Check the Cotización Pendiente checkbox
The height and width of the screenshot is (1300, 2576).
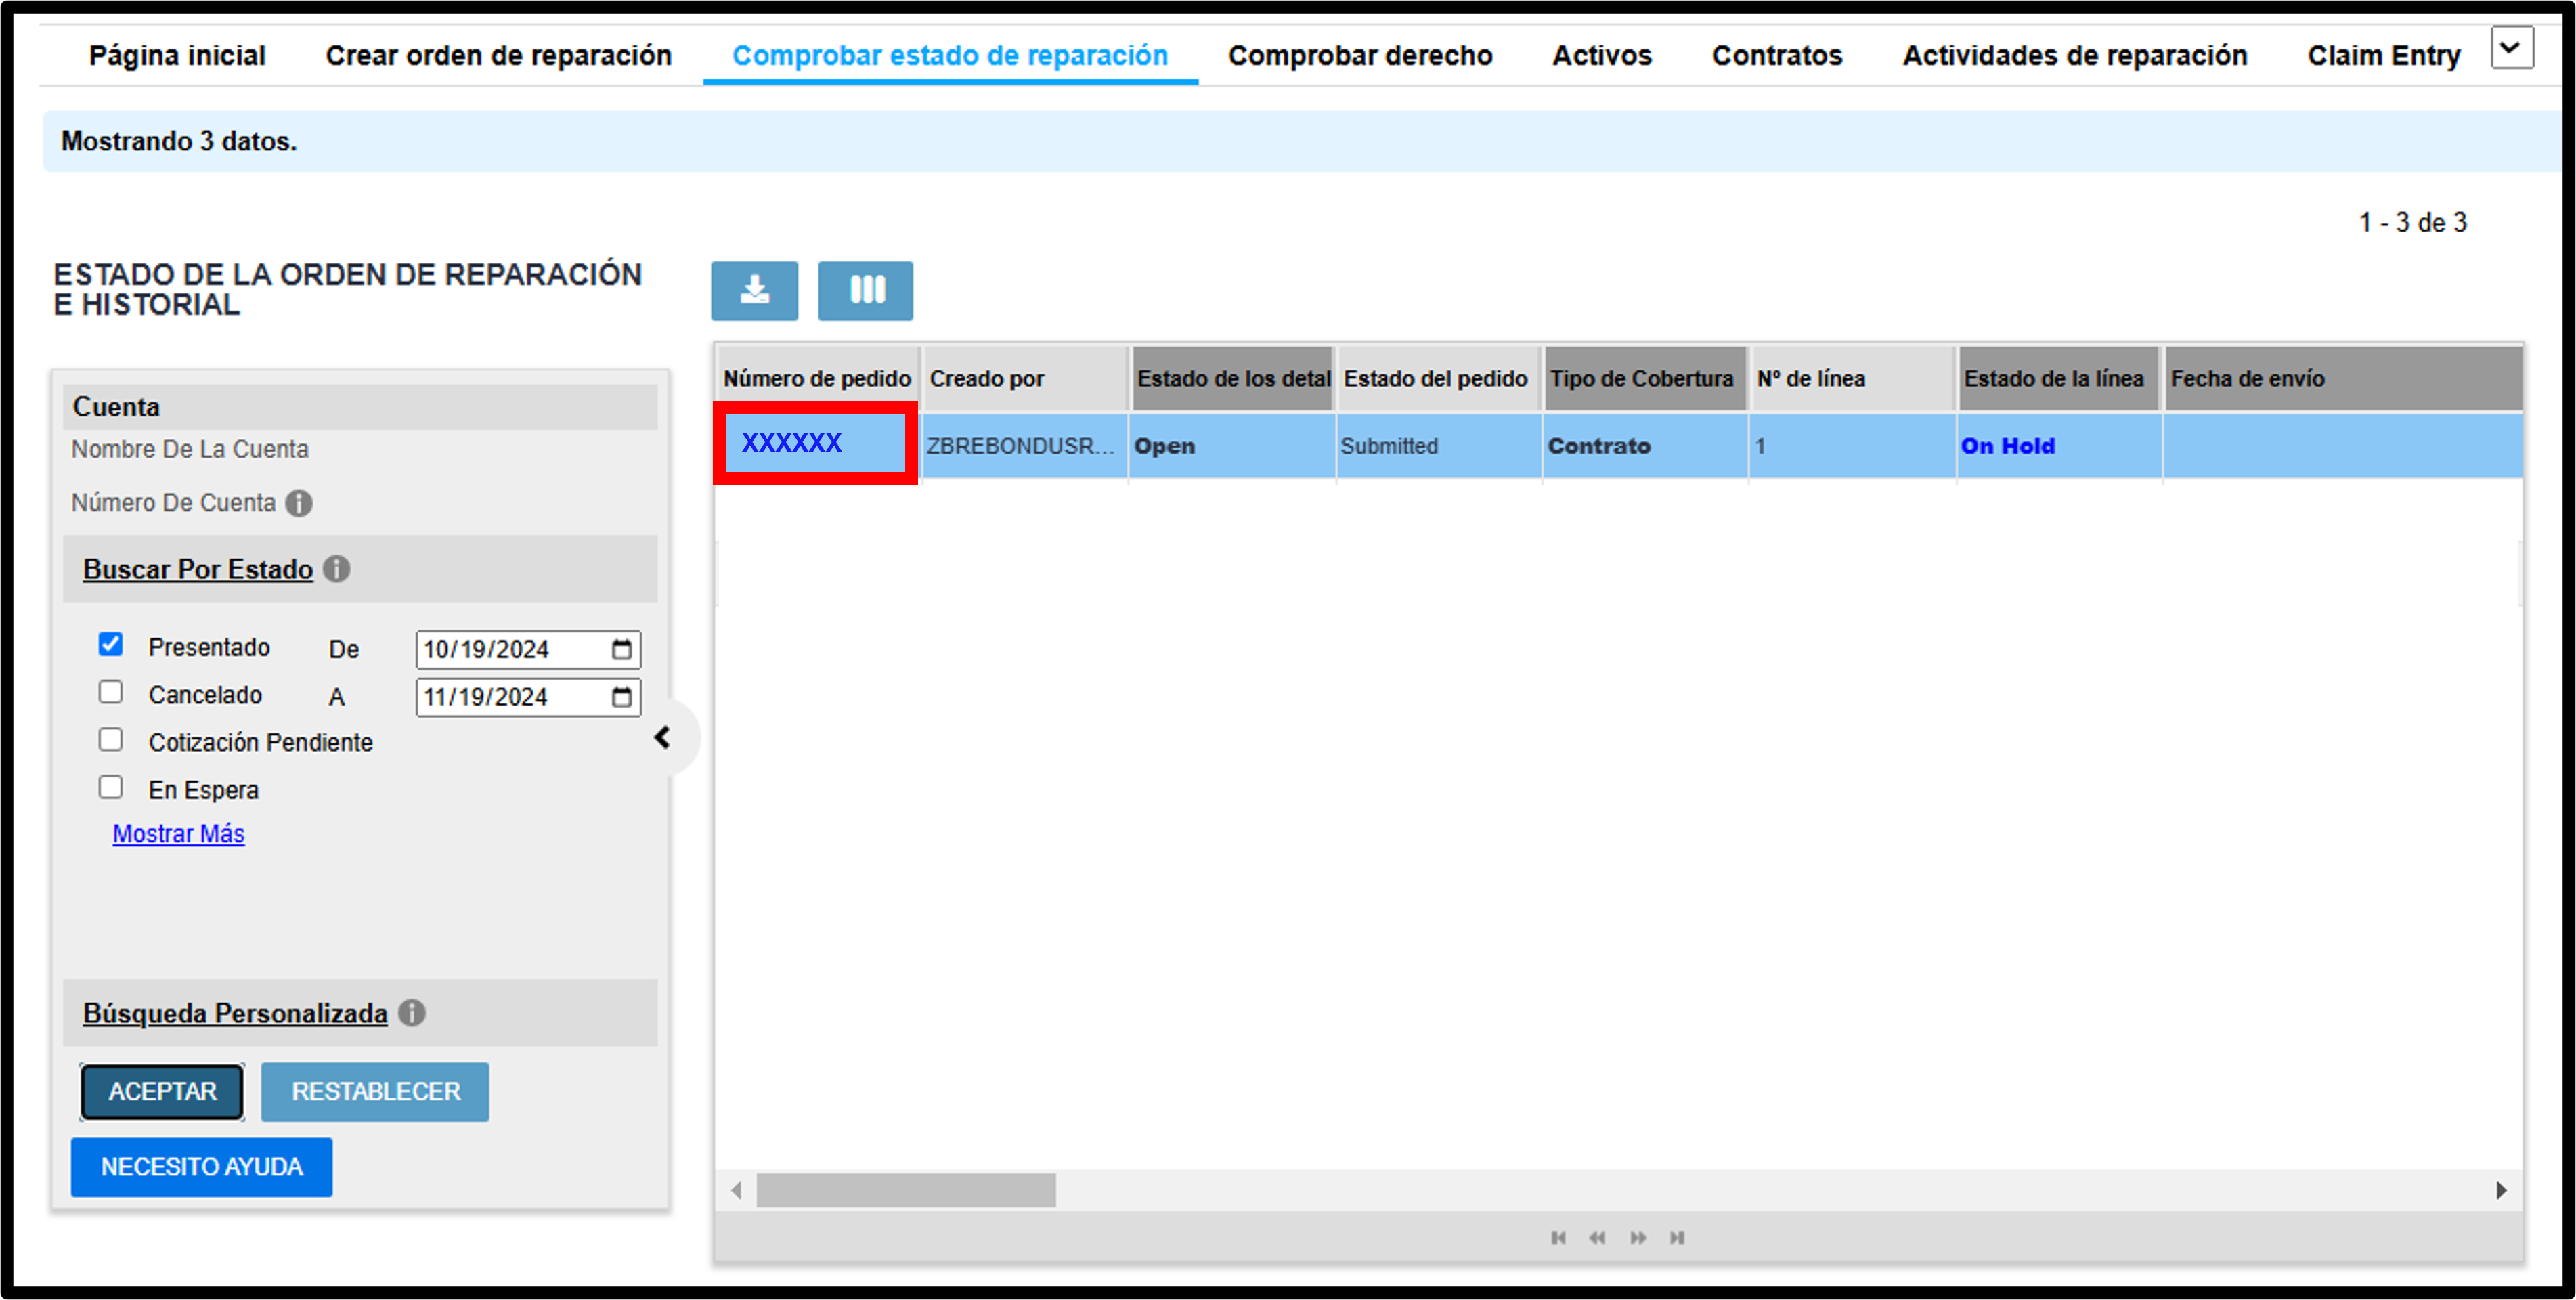point(111,740)
